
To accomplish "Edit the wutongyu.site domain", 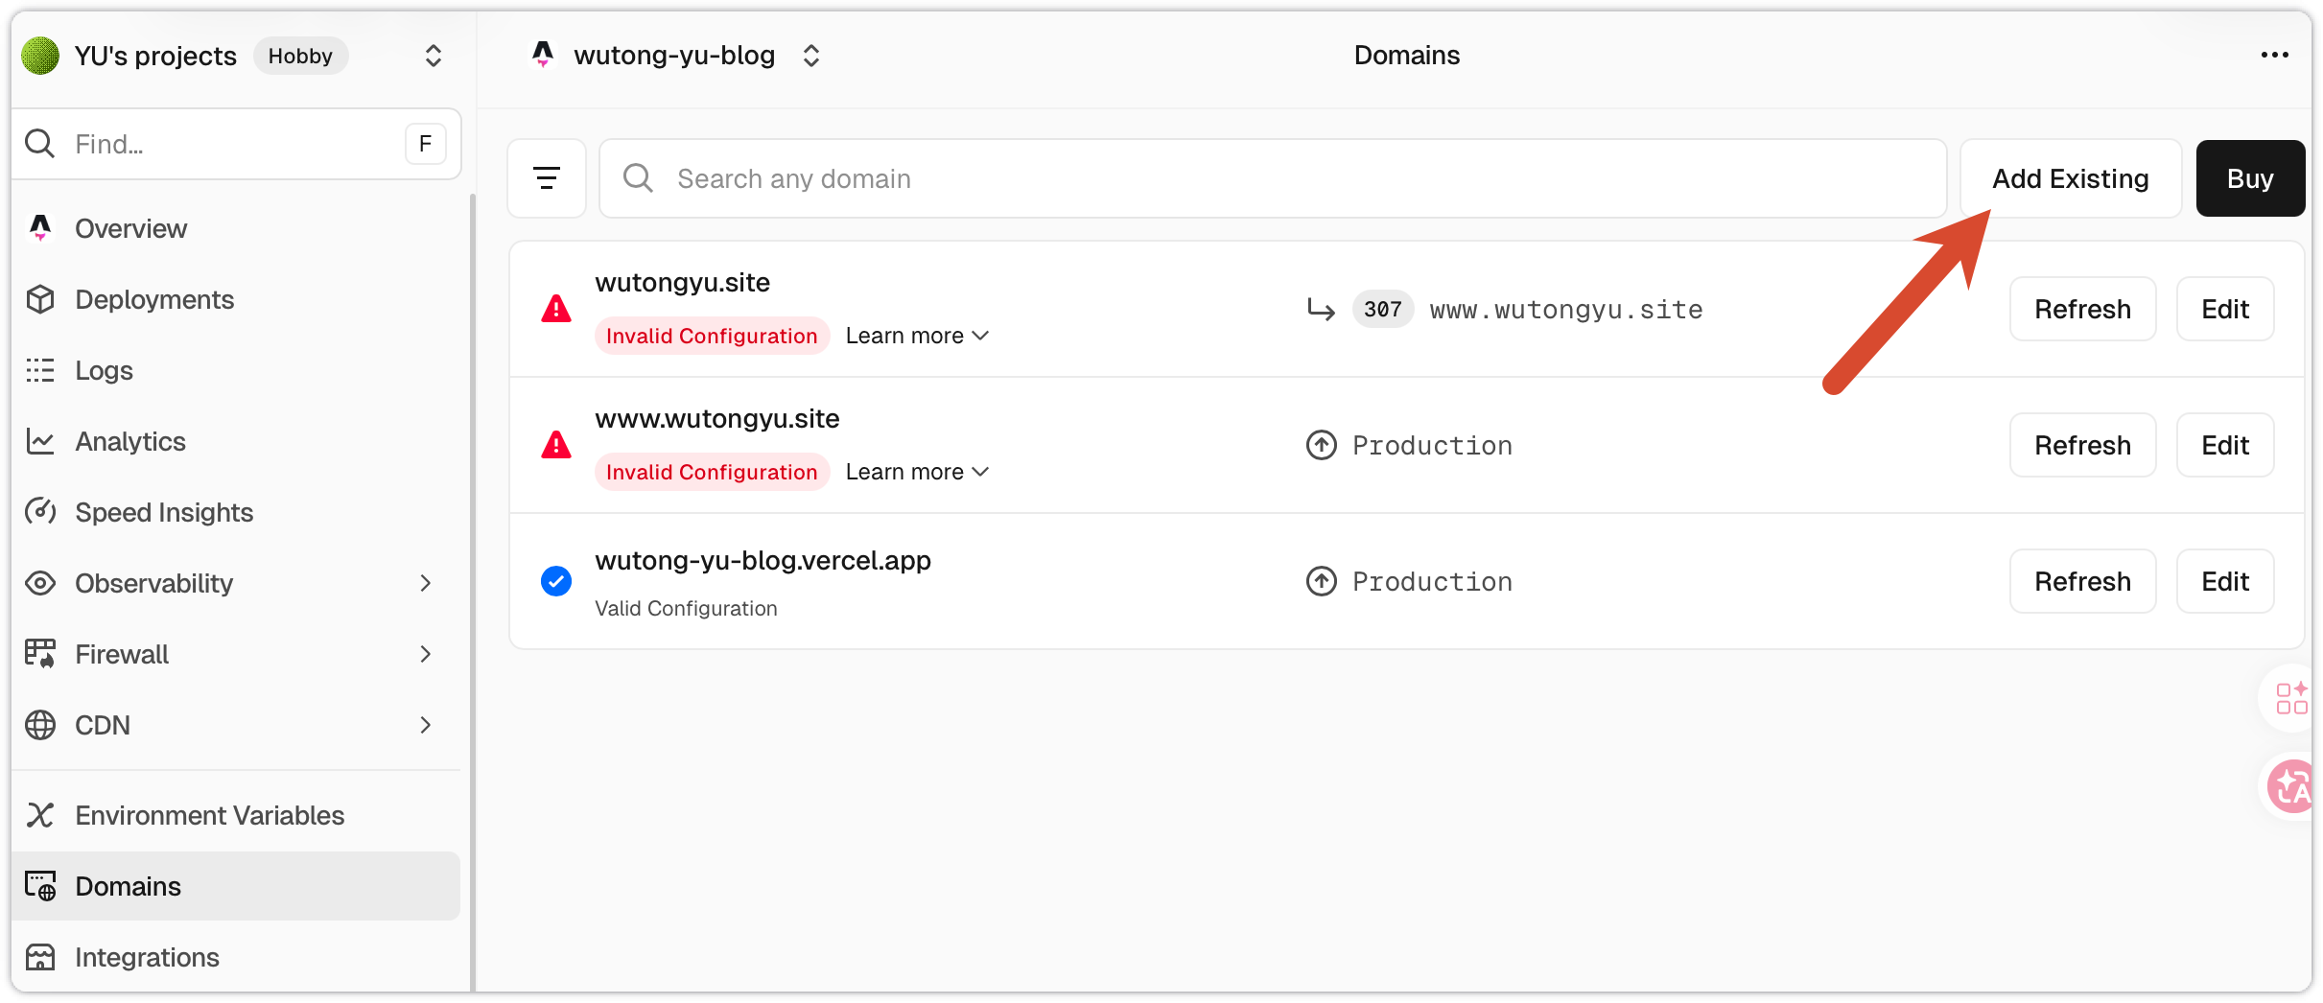I will (2225, 309).
